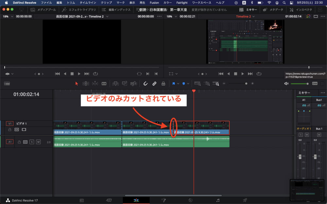Click the chain Linked Selection icon
327x204 pixels.
154,84
